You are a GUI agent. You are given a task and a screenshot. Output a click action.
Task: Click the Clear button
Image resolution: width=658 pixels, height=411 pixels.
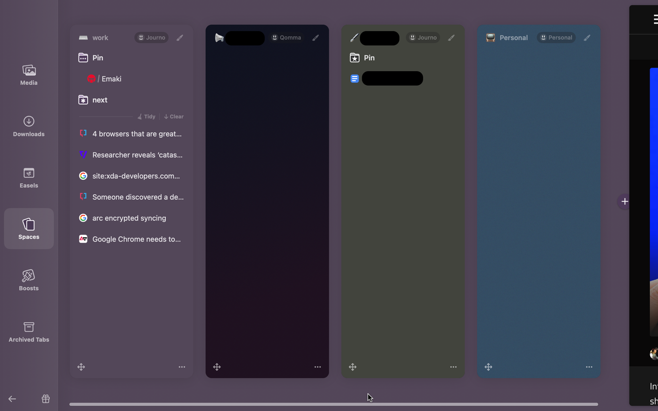174,116
